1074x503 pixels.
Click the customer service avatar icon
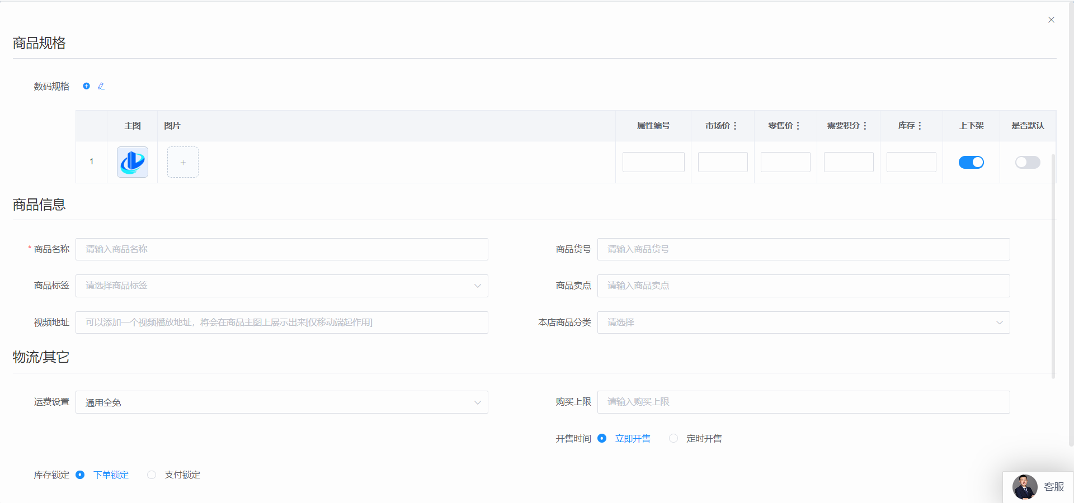click(1025, 487)
